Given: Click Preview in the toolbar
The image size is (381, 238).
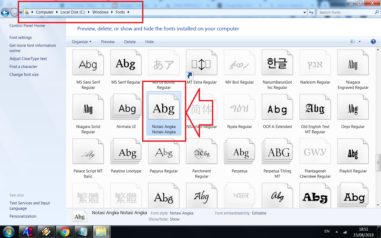Looking at the screenshot, I should (108, 42).
